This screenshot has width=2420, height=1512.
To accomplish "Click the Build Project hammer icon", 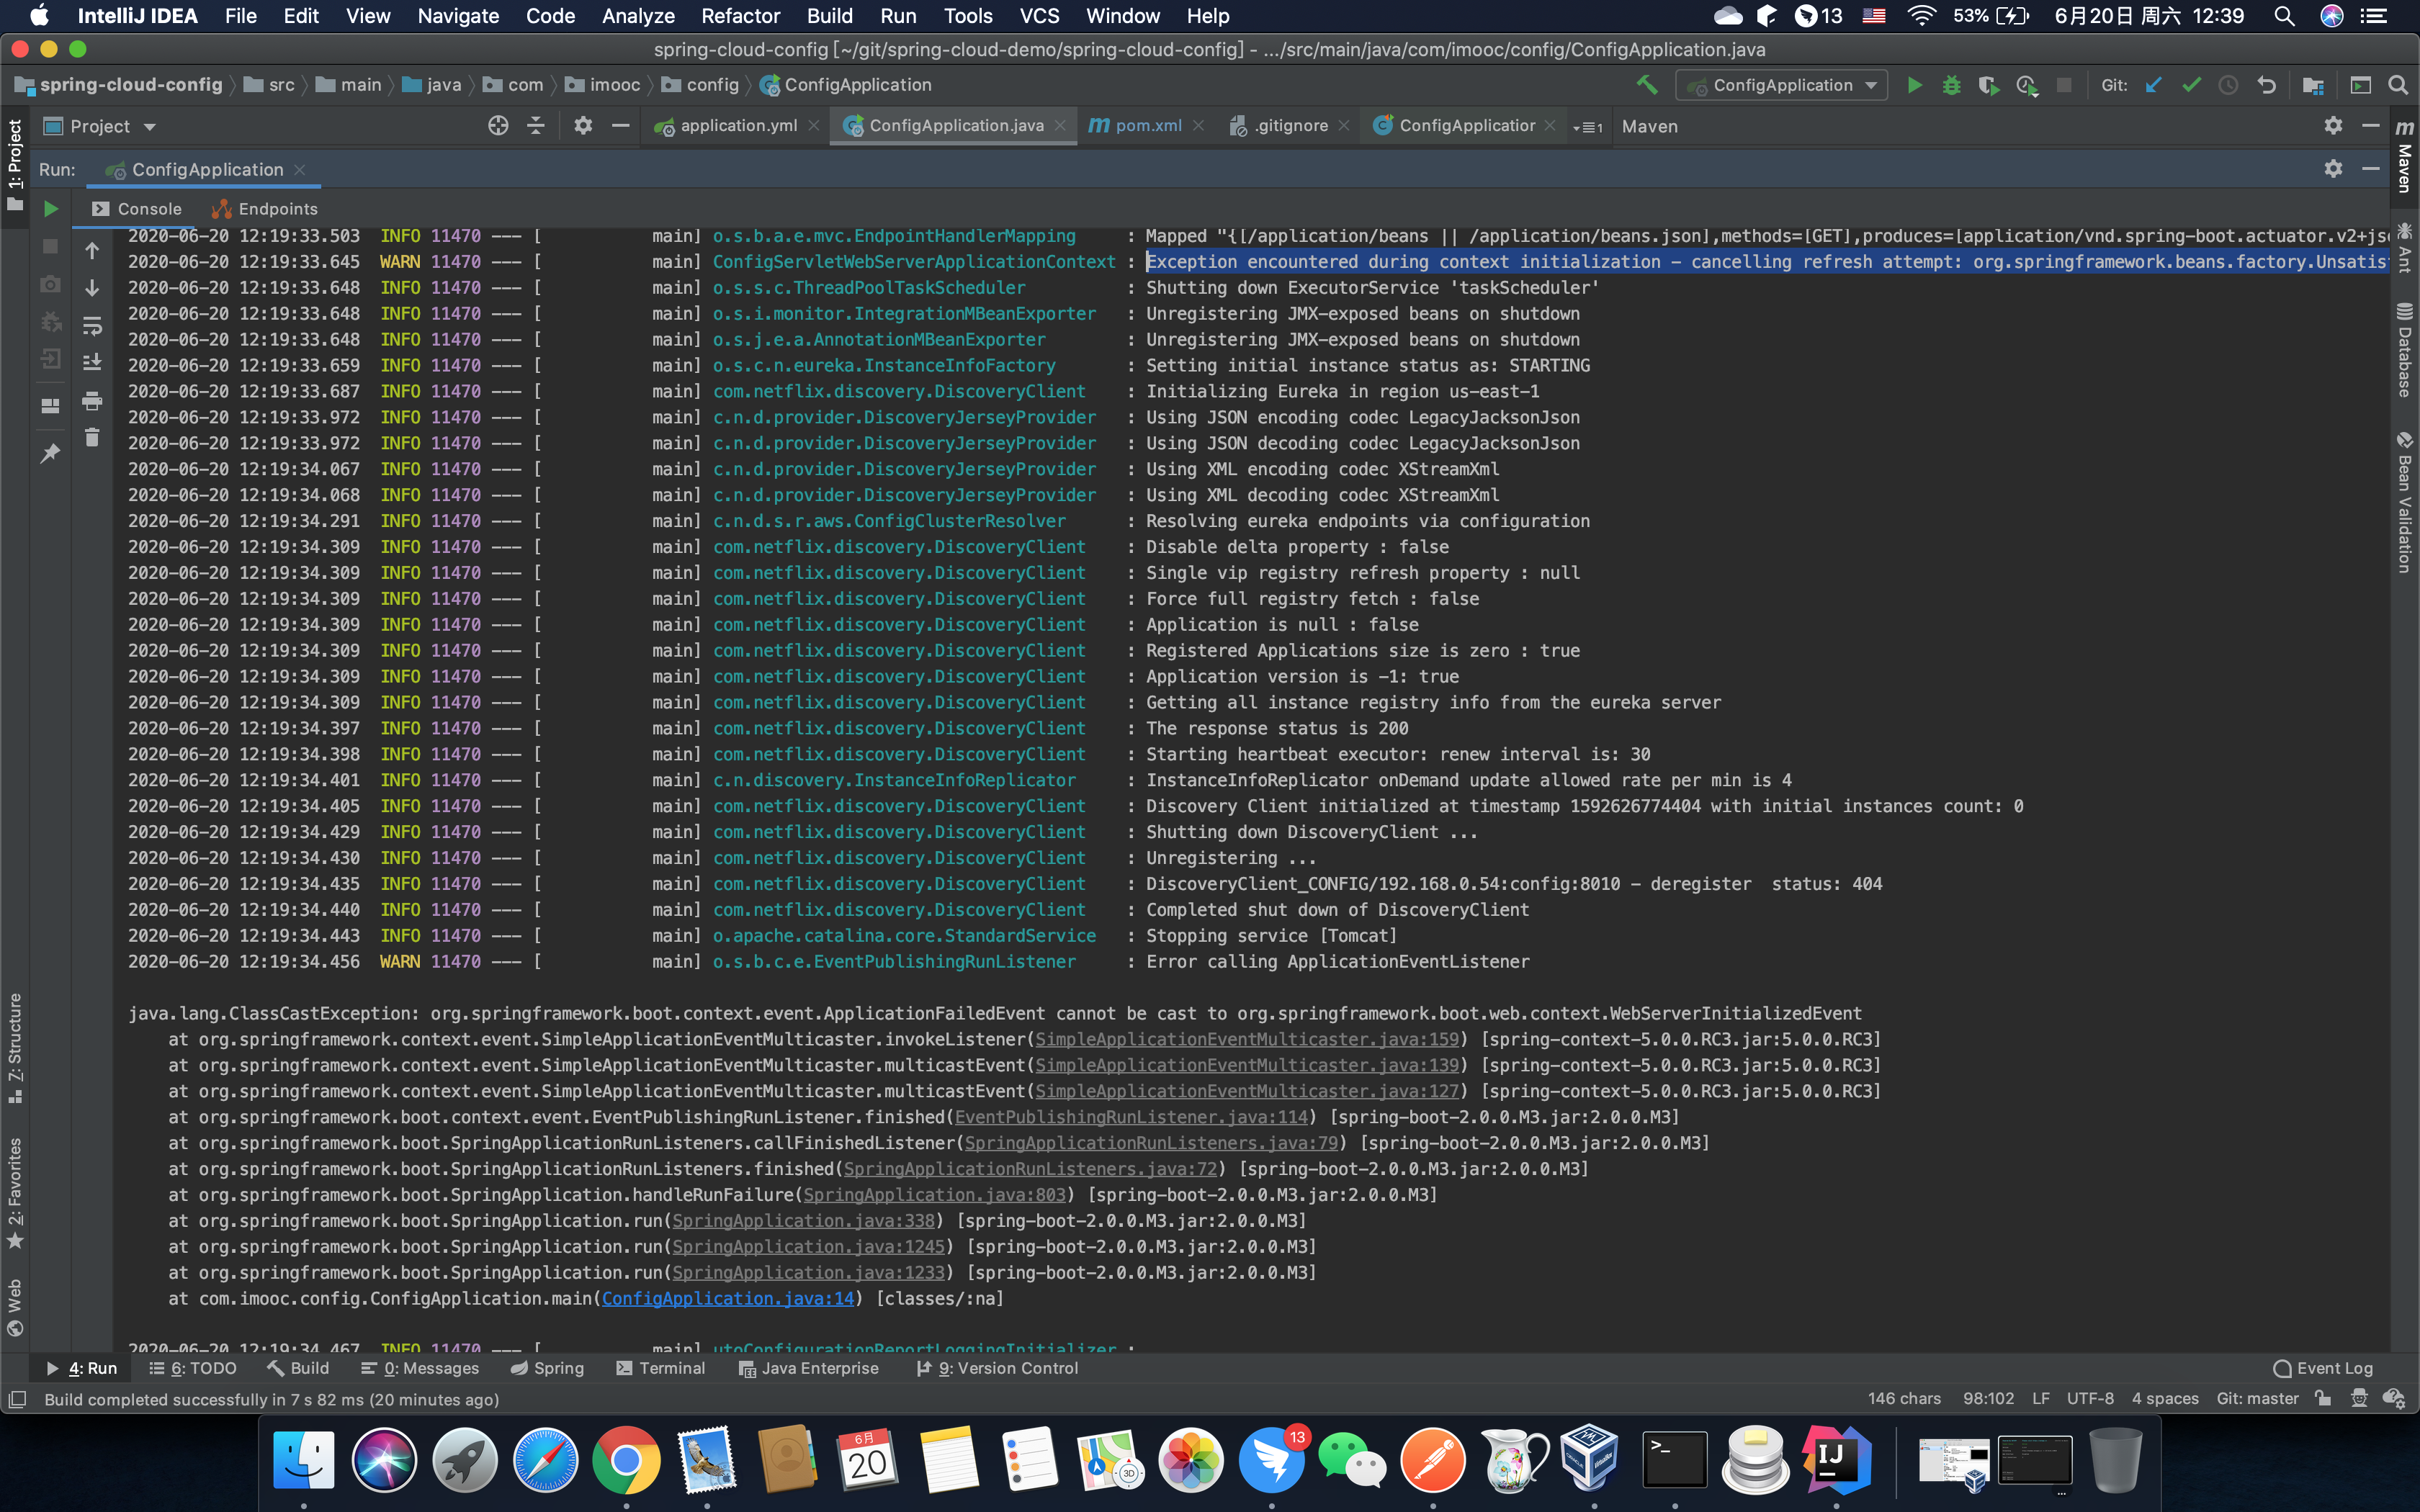I will coord(1646,85).
